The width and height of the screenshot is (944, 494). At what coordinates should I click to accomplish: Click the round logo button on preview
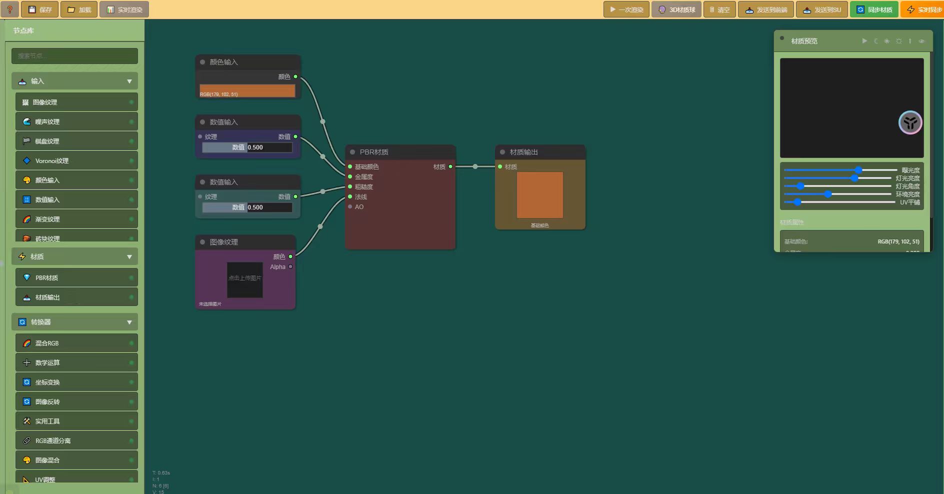click(x=910, y=122)
